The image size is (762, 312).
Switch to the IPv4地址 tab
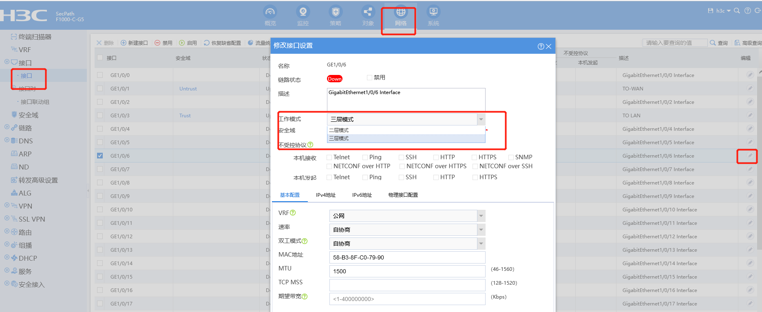coord(326,195)
